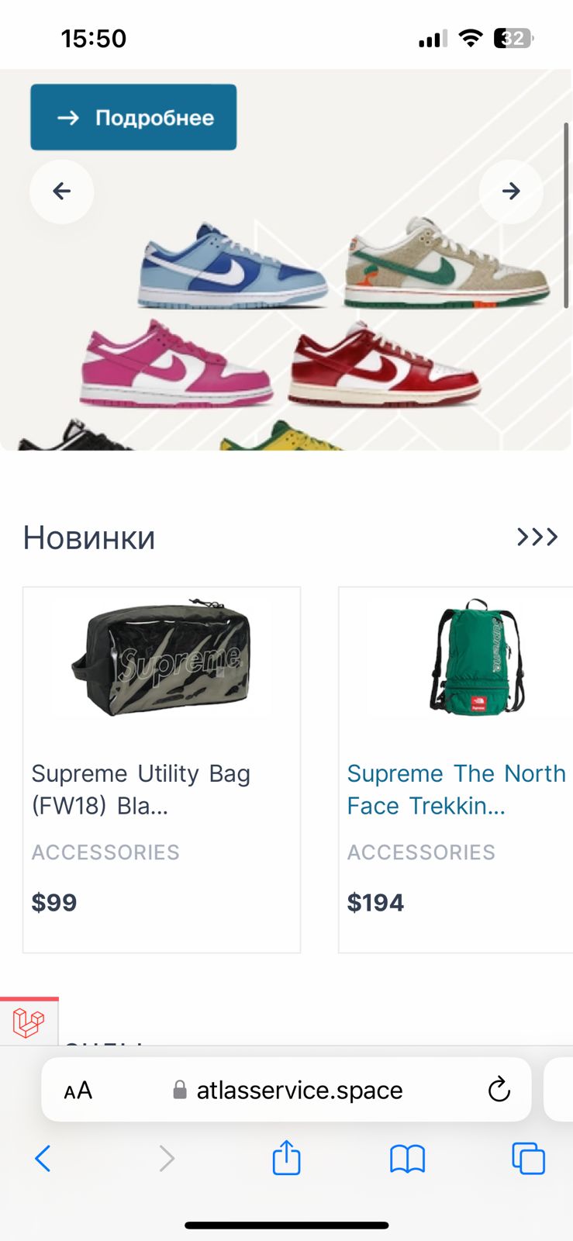Screen dimensions: 573x1241
Task: Open the Laravel debug bar icon
Action: pyautogui.click(x=29, y=1022)
